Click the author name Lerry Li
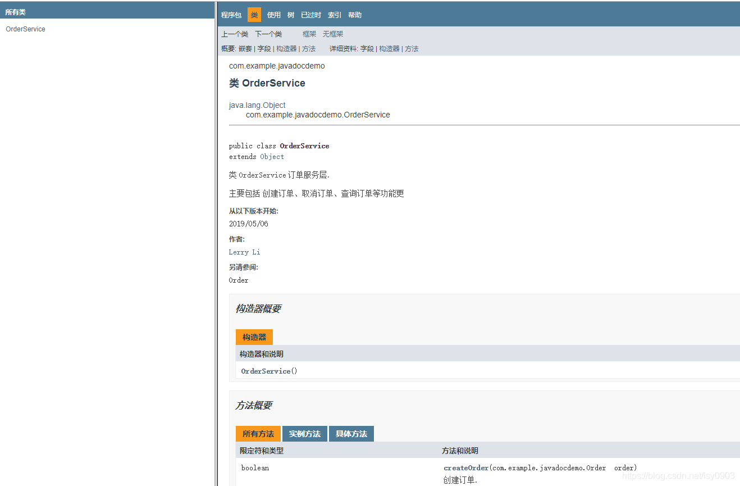Viewport: 740px width, 486px height. [244, 252]
